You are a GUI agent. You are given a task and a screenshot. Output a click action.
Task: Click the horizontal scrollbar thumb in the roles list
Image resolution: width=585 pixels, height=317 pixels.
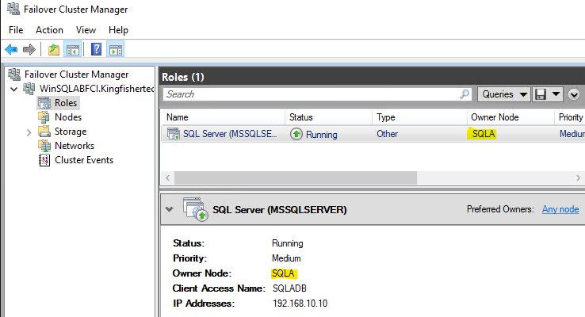[296, 178]
